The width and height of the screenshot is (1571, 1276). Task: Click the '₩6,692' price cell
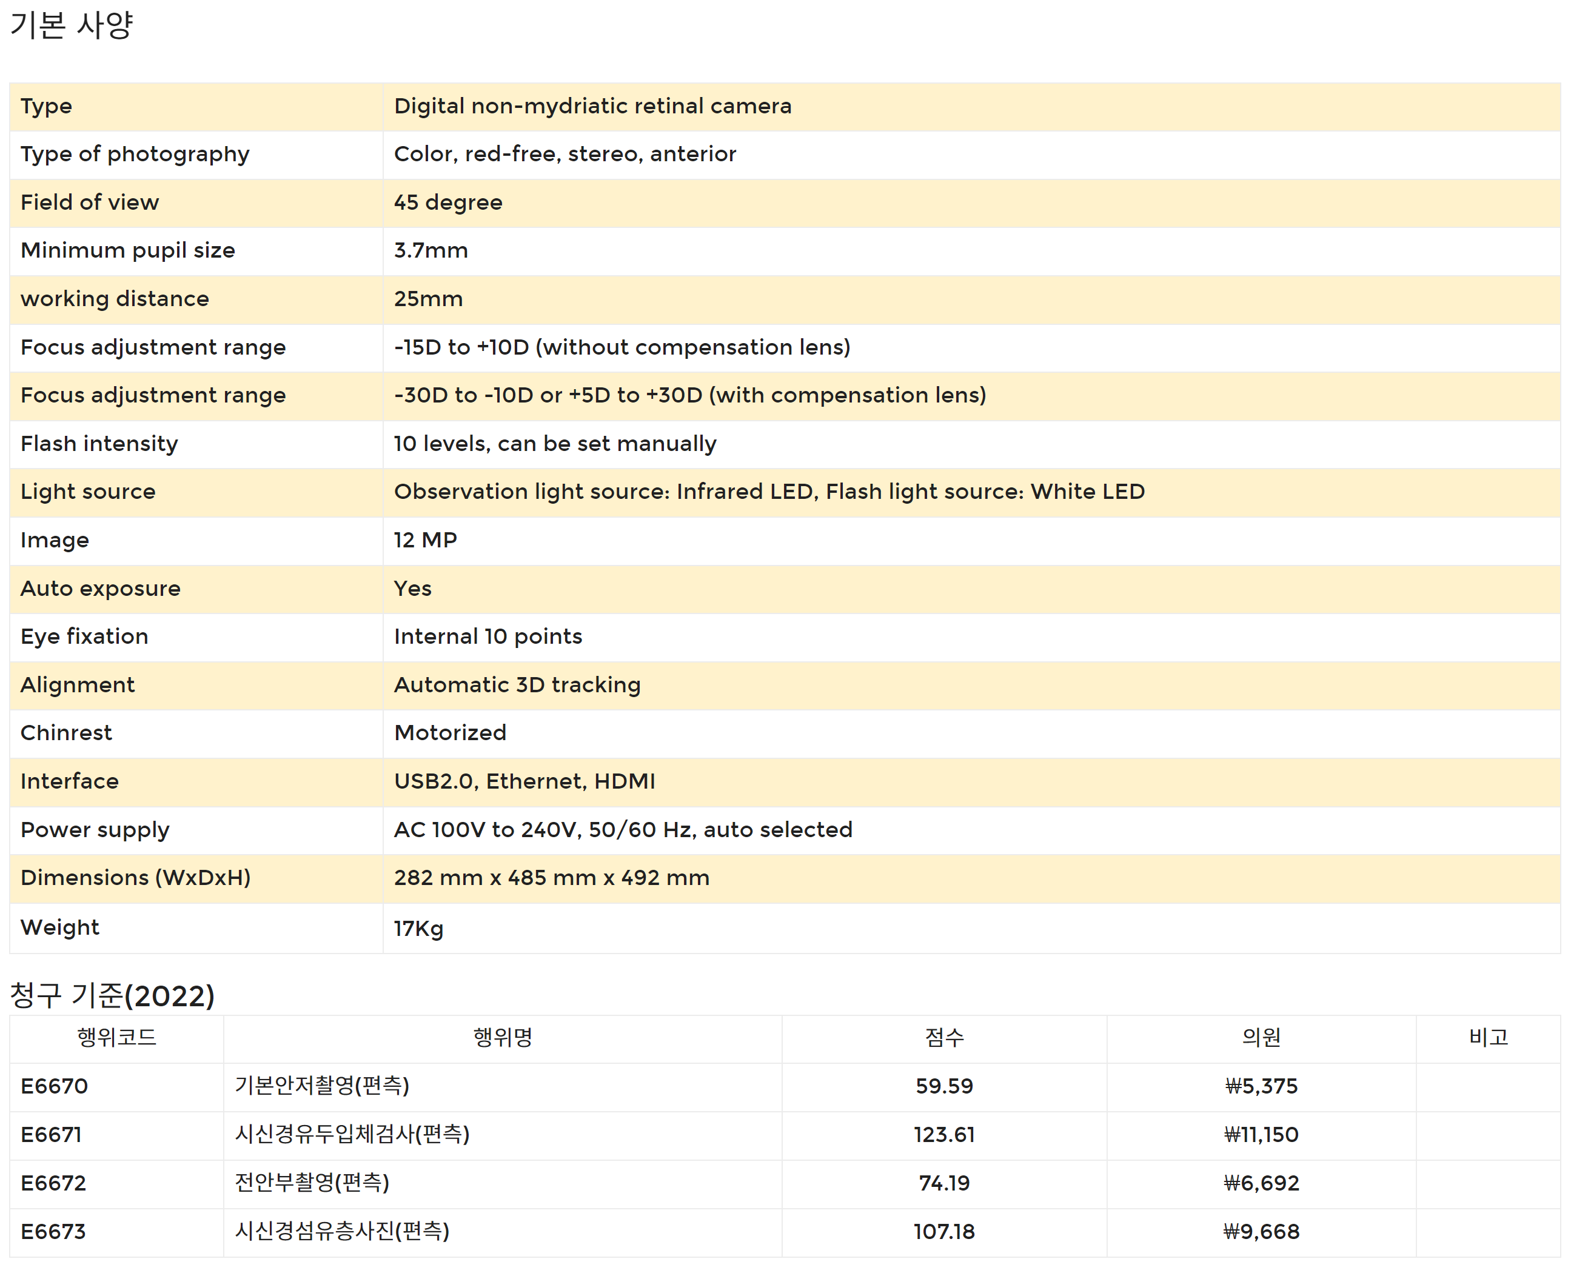[x=1262, y=1183]
